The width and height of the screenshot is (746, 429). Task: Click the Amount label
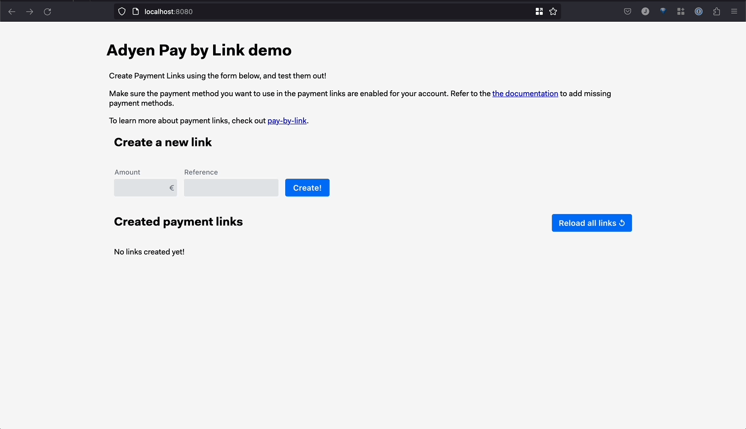[x=127, y=172]
